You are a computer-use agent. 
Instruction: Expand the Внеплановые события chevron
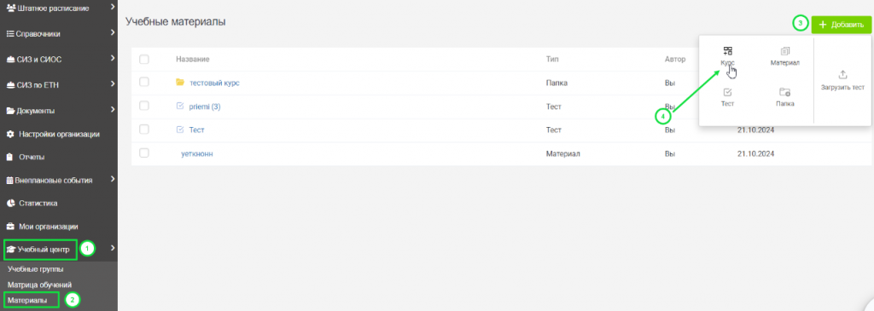[x=113, y=179]
